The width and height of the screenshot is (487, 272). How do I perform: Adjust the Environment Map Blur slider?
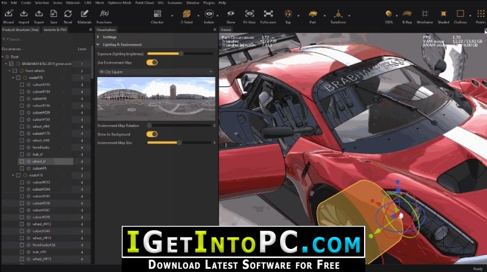(179, 143)
